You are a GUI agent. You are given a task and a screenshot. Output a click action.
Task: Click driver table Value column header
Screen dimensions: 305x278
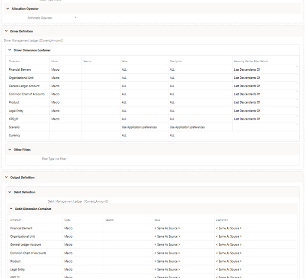click(125, 61)
